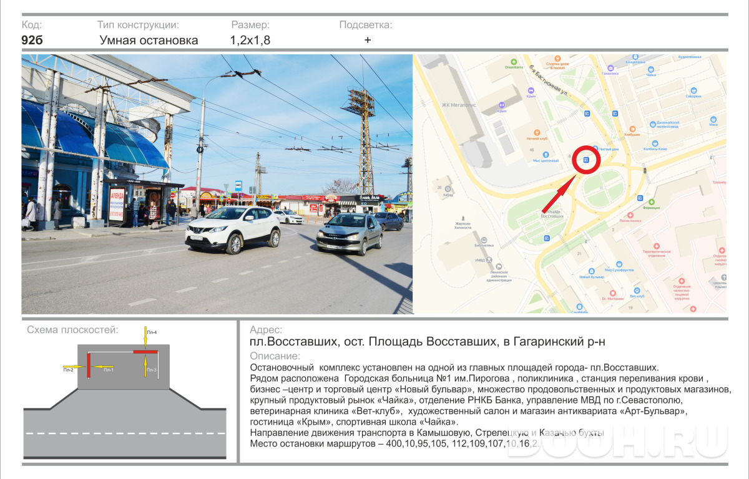This screenshot has height=479, width=749.
Task: Click the "Пл-4" plane label
Action: 152,332
